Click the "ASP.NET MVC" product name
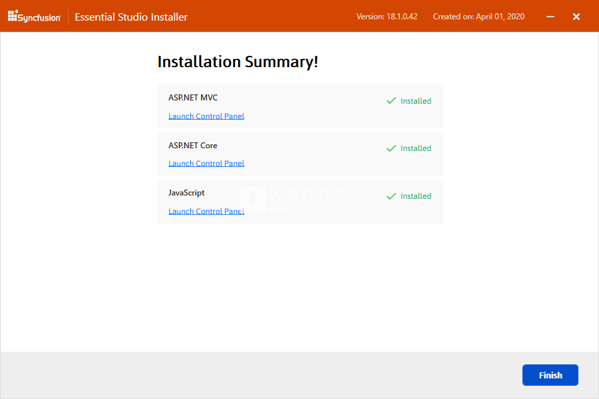This screenshot has width=599, height=399. pos(193,98)
